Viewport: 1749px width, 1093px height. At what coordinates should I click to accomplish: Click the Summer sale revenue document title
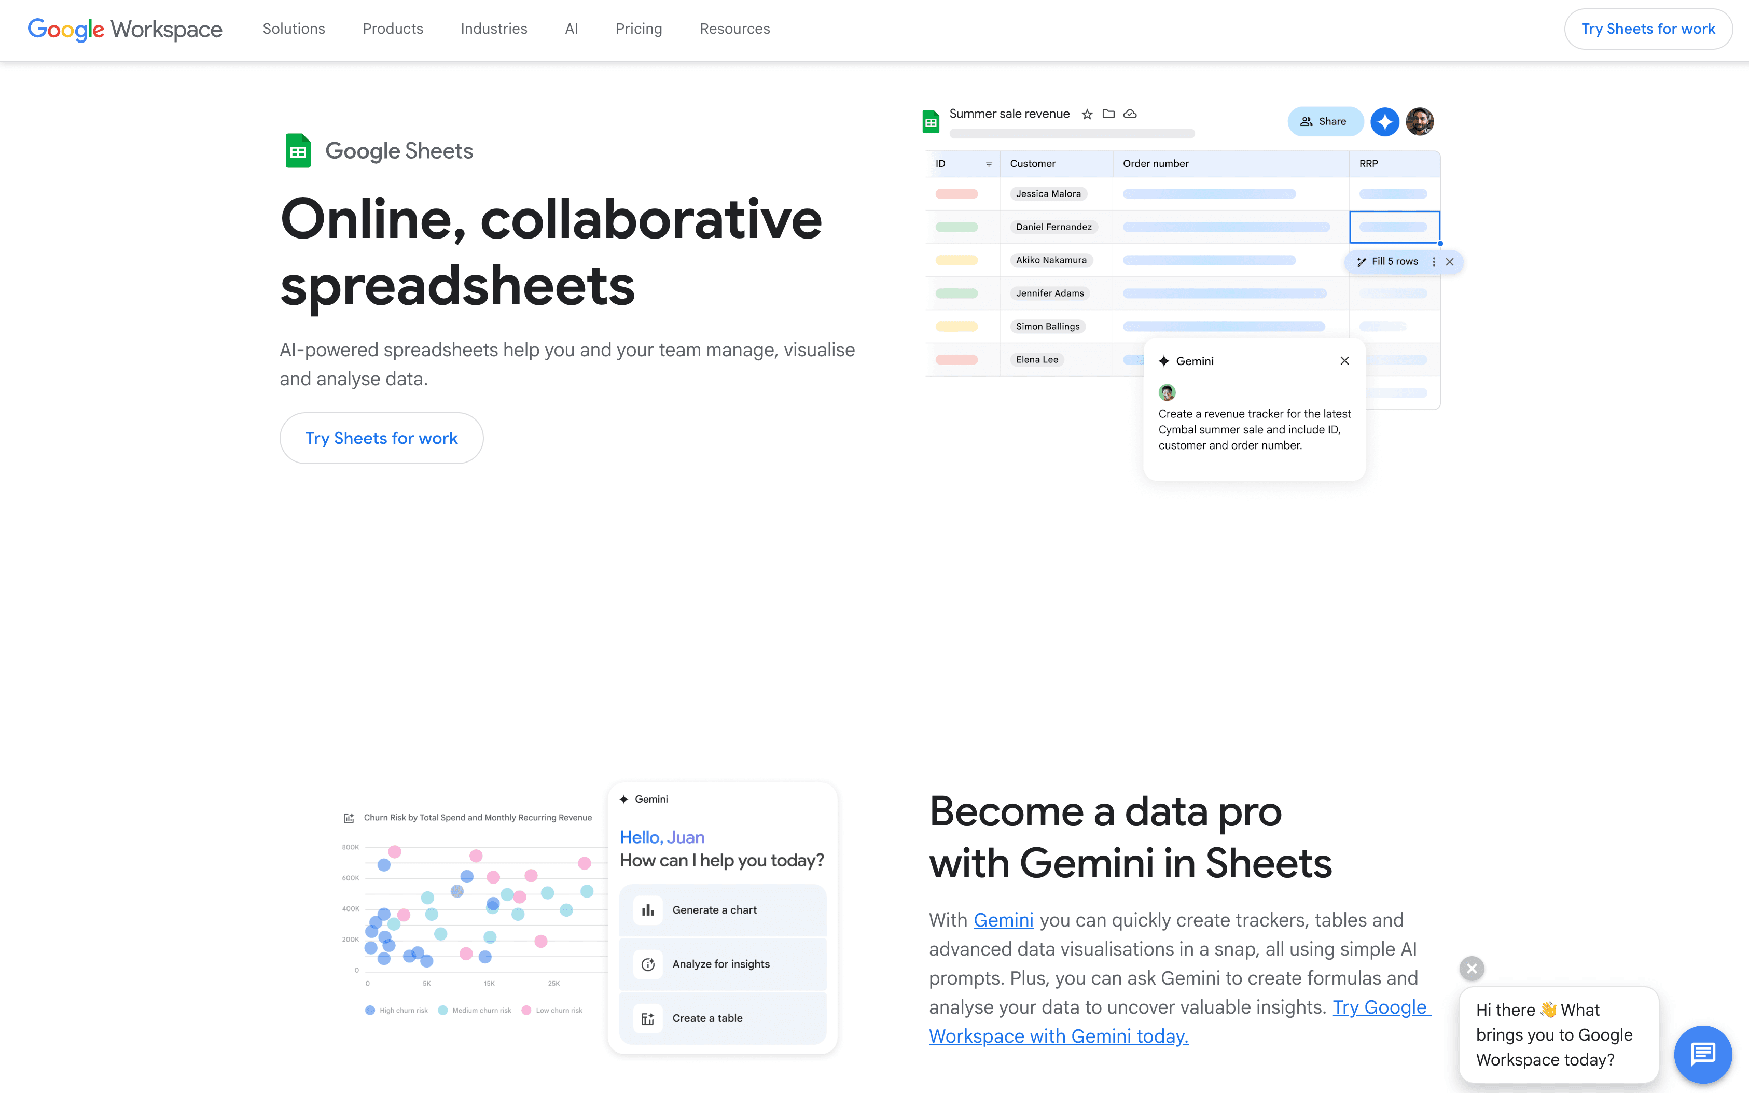(1009, 114)
